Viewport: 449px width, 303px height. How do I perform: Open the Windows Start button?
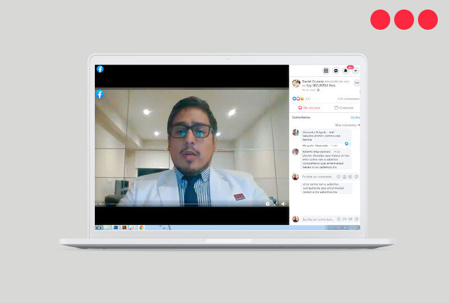click(99, 228)
